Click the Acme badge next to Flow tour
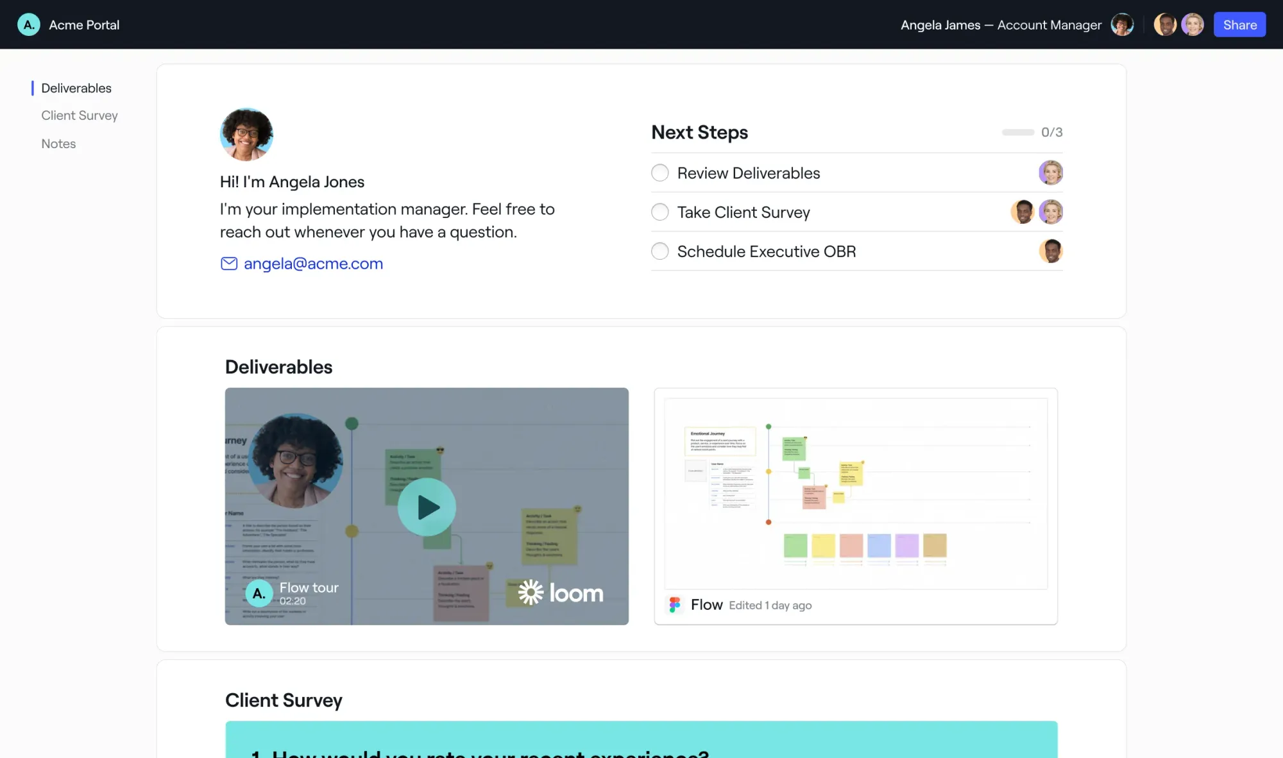The width and height of the screenshot is (1283, 758). pyautogui.click(x=259, y=594)
